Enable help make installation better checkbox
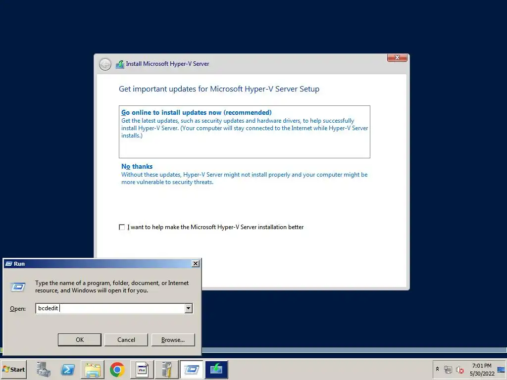 (x=122, y=227)
